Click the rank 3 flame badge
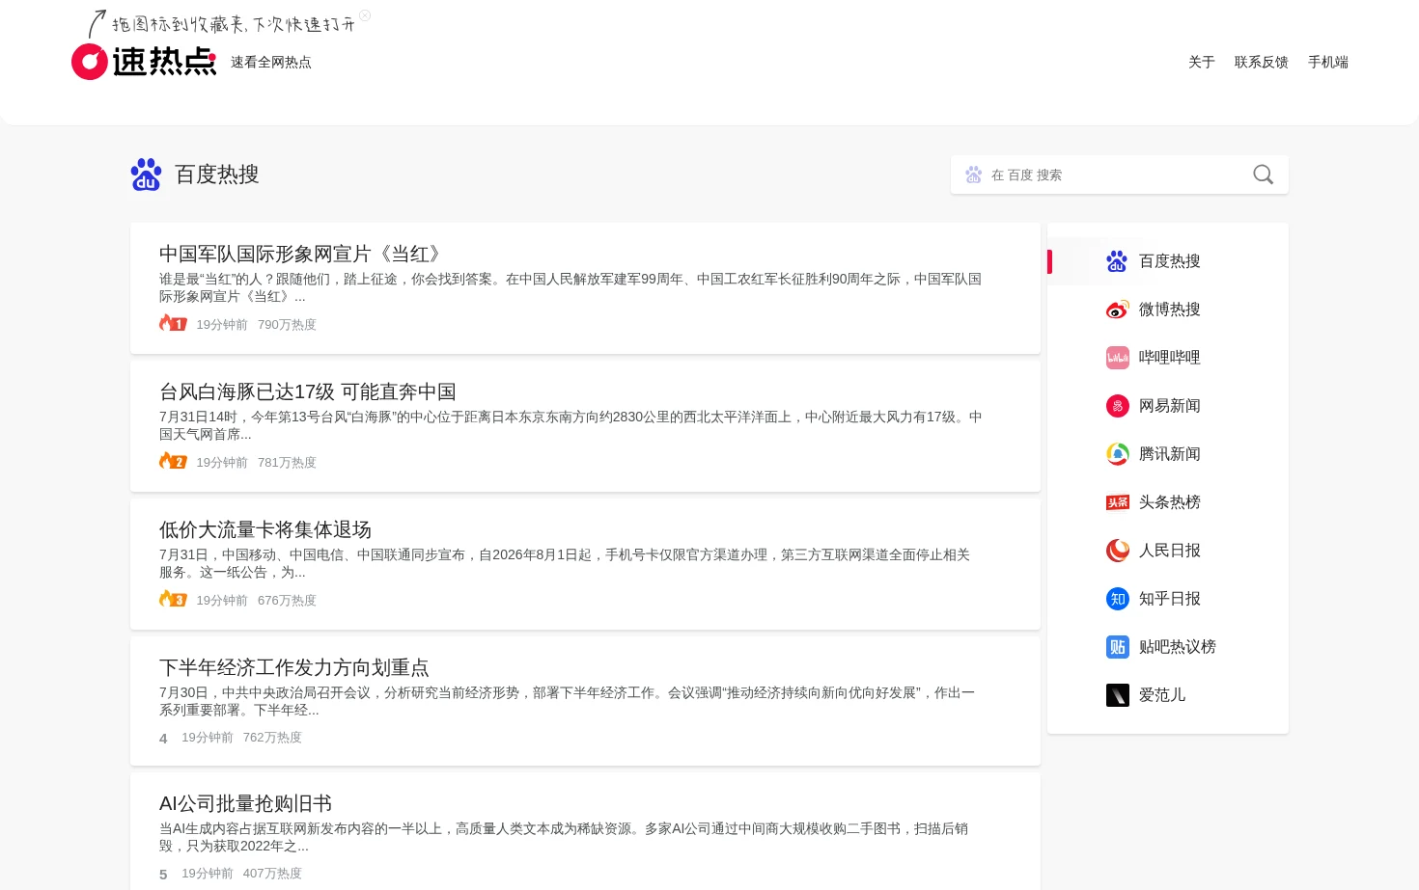 point(173,599)
